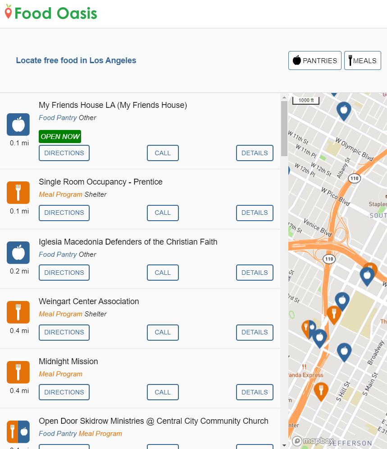This screenshot has height=449, width=387.
Task: Click the "Weingart Center Association" title
Action: [89, 301]
